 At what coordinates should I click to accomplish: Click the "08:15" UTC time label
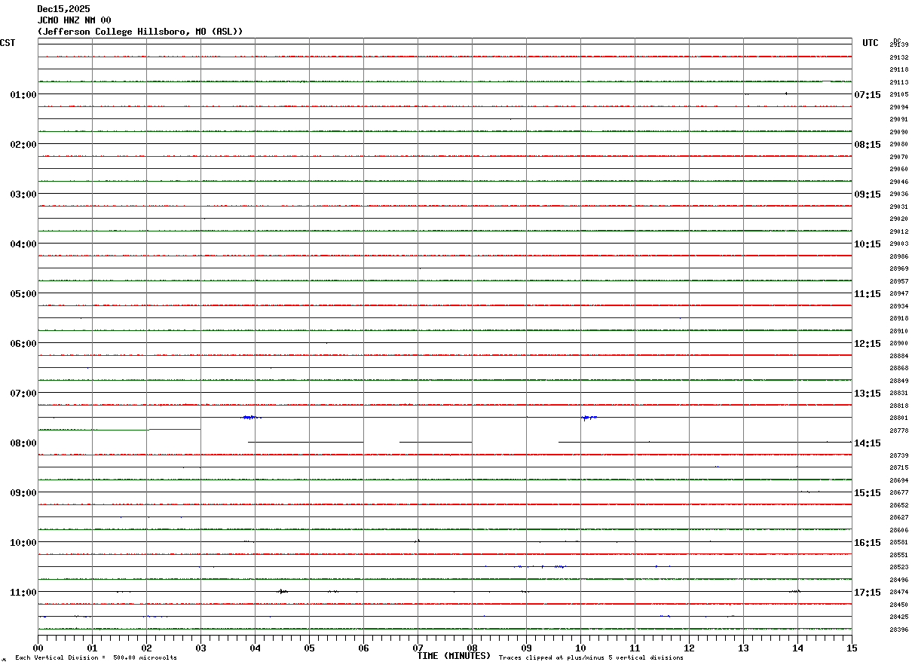click(x=868, y=144)
